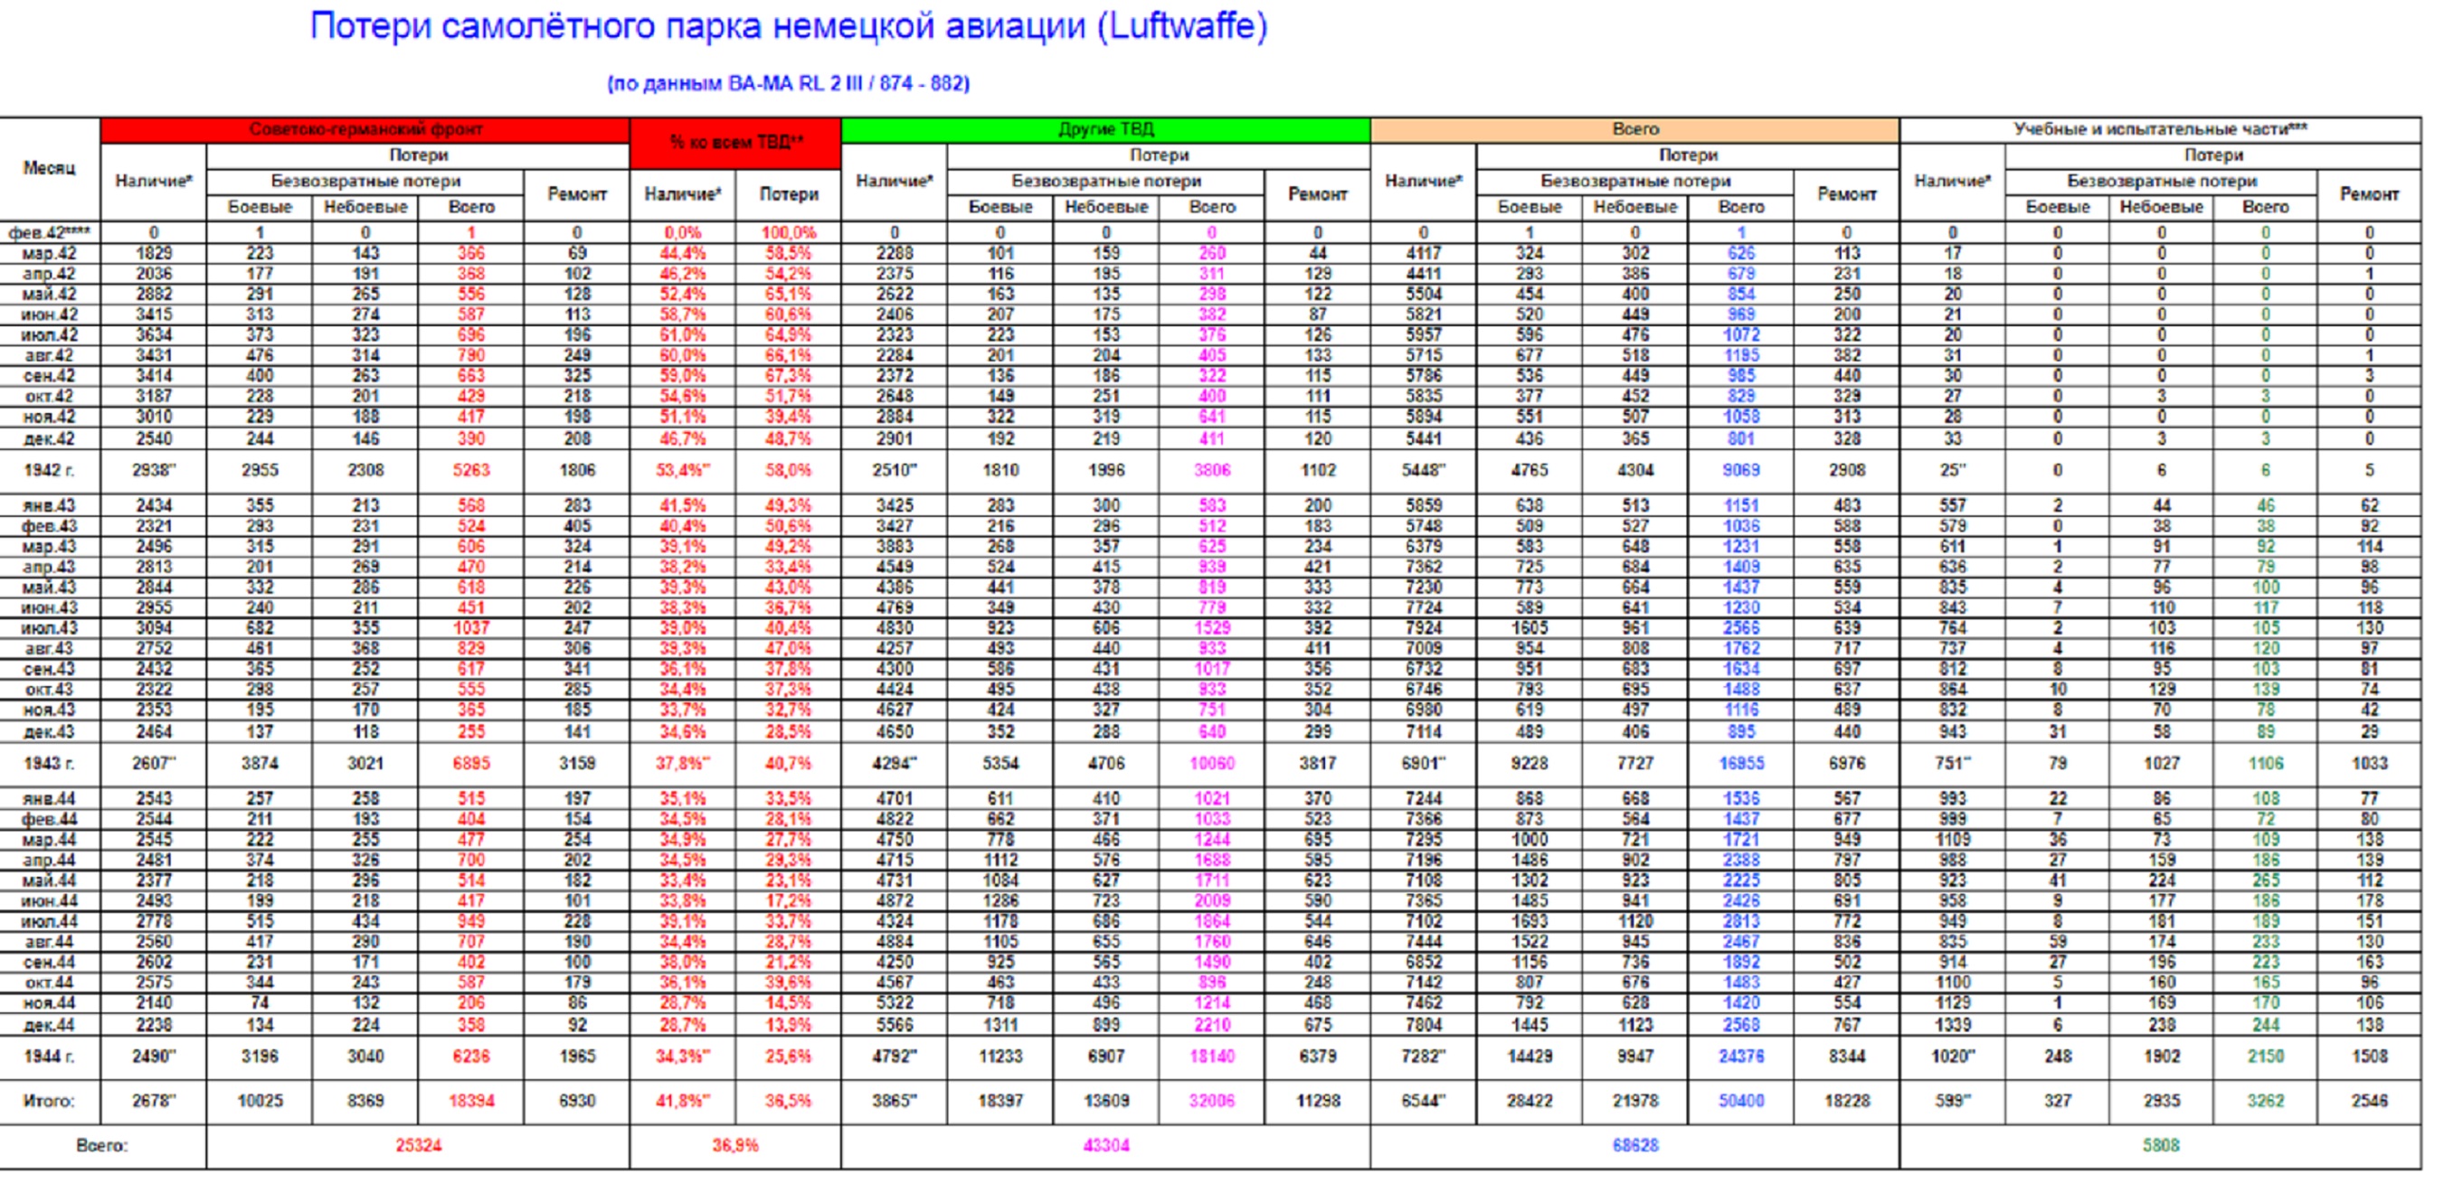Viewport: 2444px width, 1203px height.
Task: Click '100,0%' in the фев.42 row
Action: 789,232
